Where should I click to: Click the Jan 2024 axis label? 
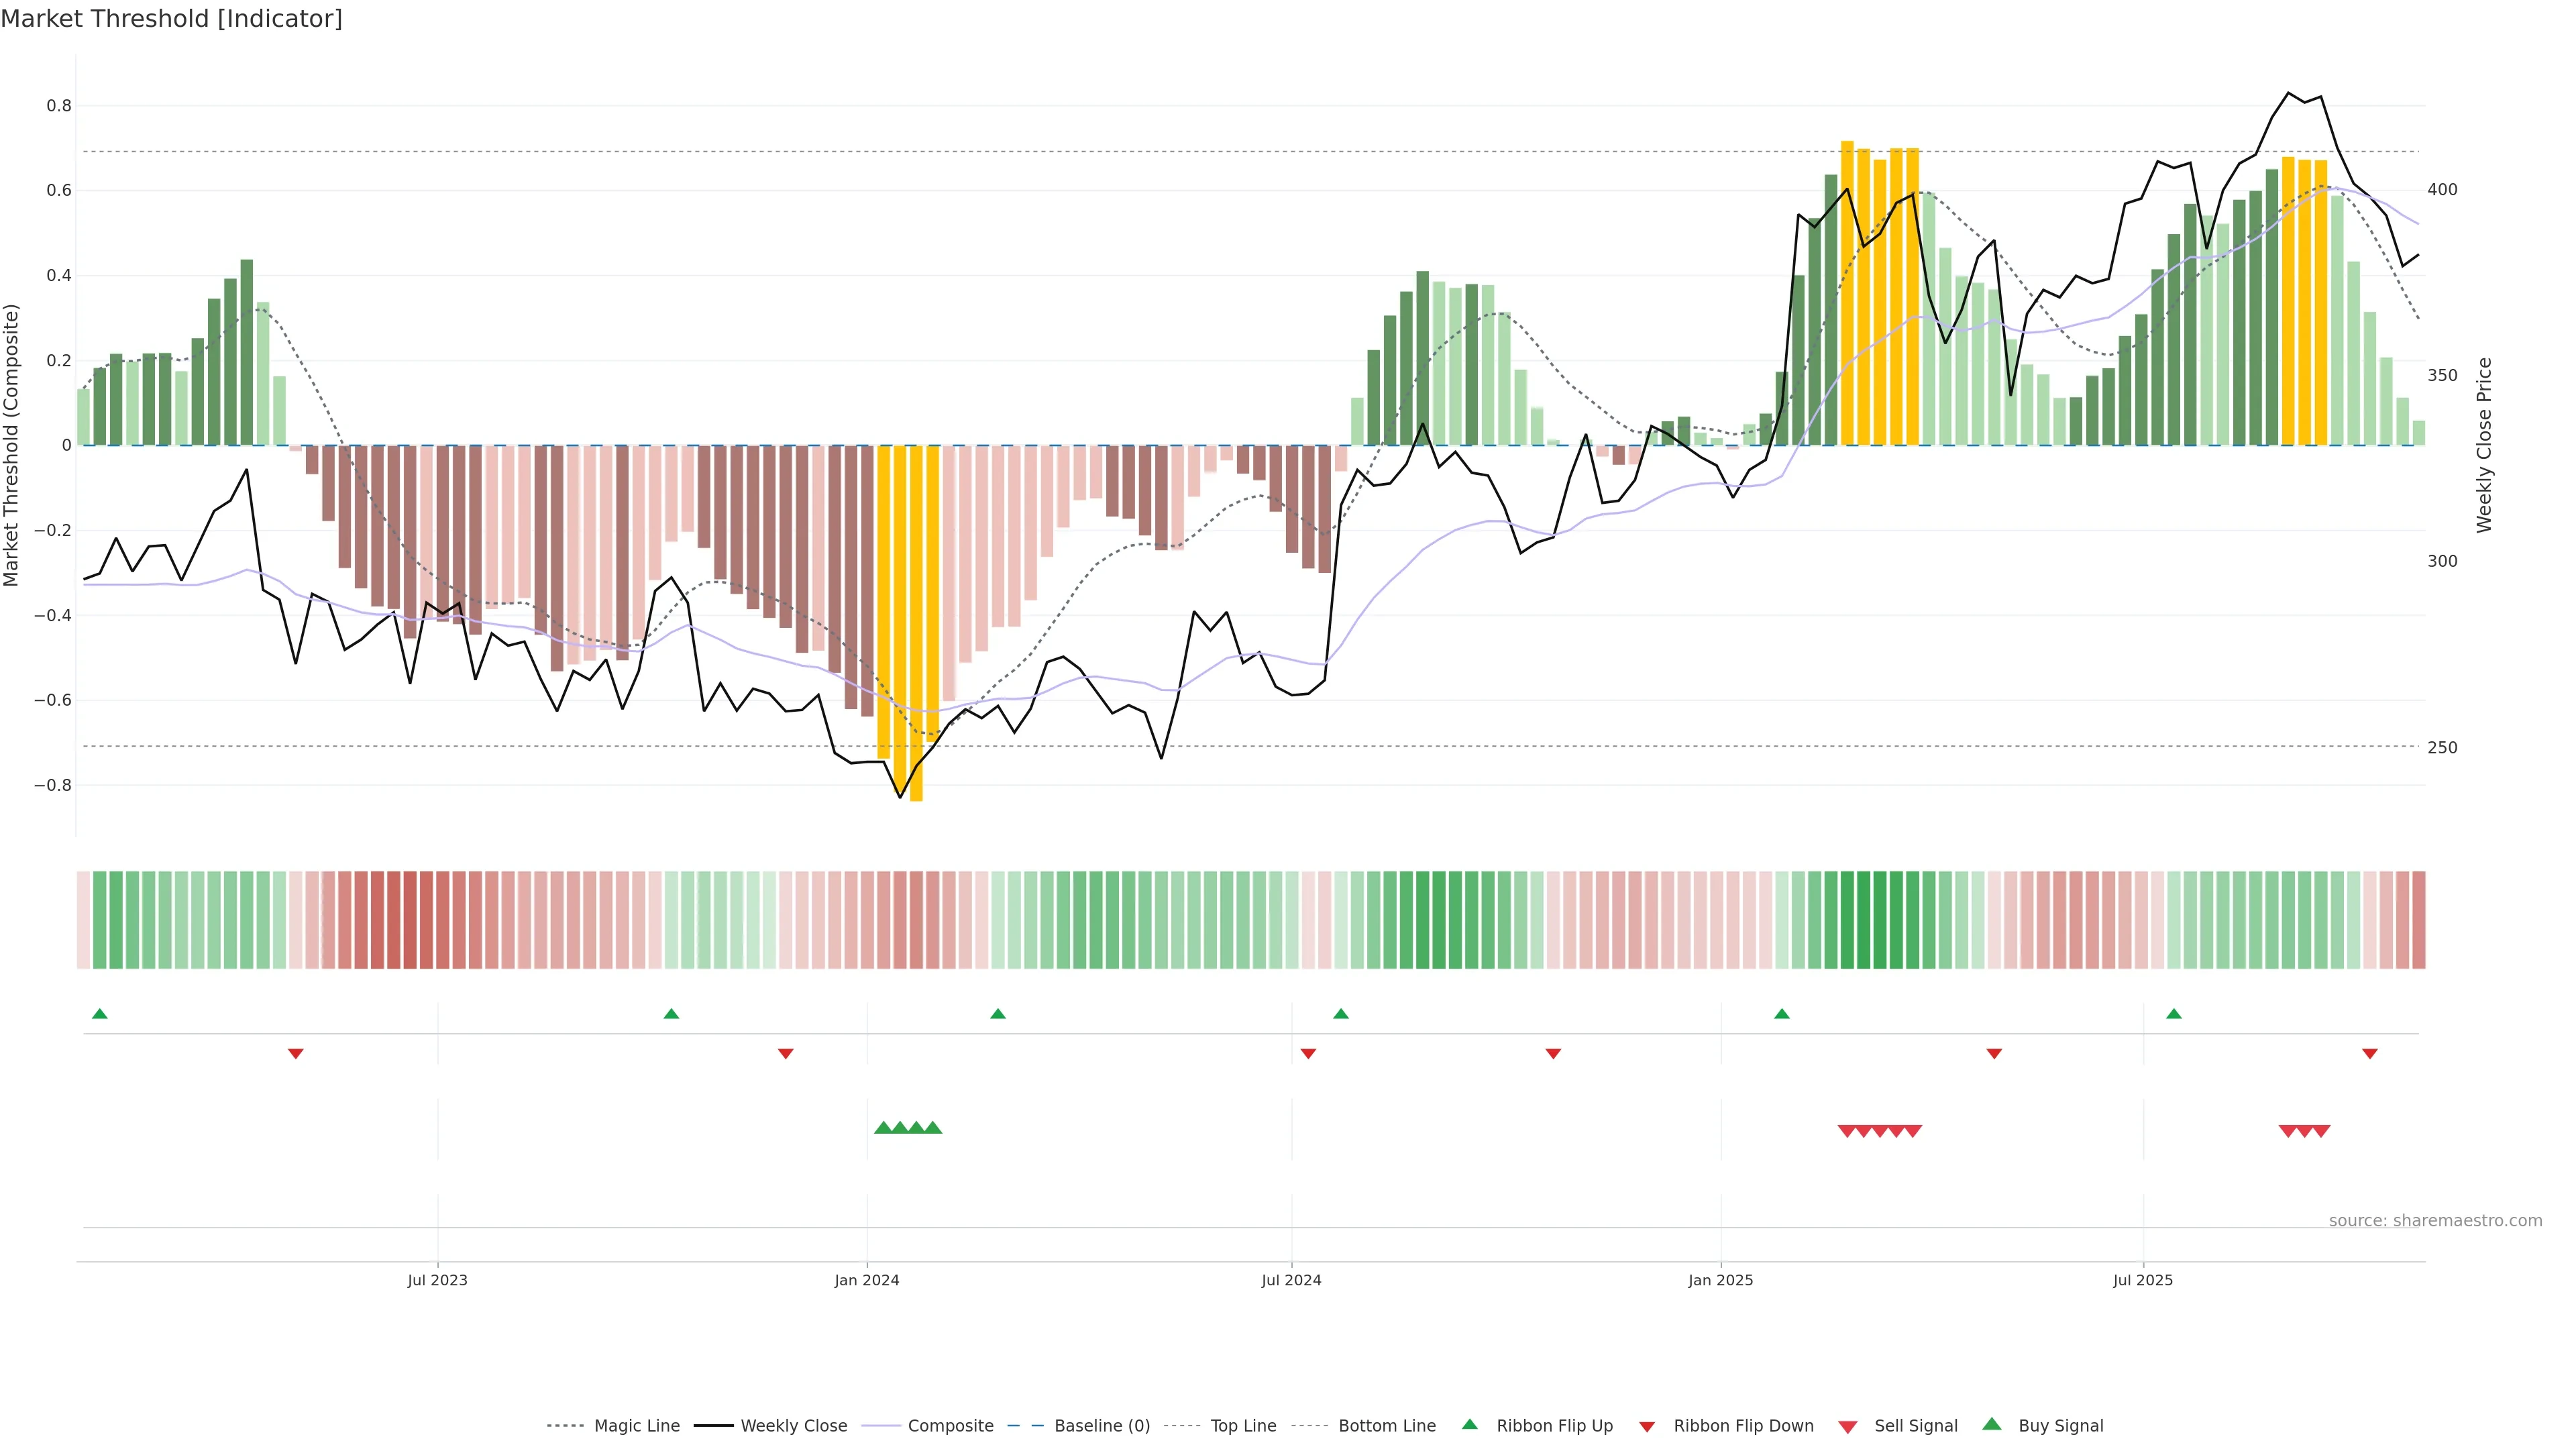(x=867, y=1280)
